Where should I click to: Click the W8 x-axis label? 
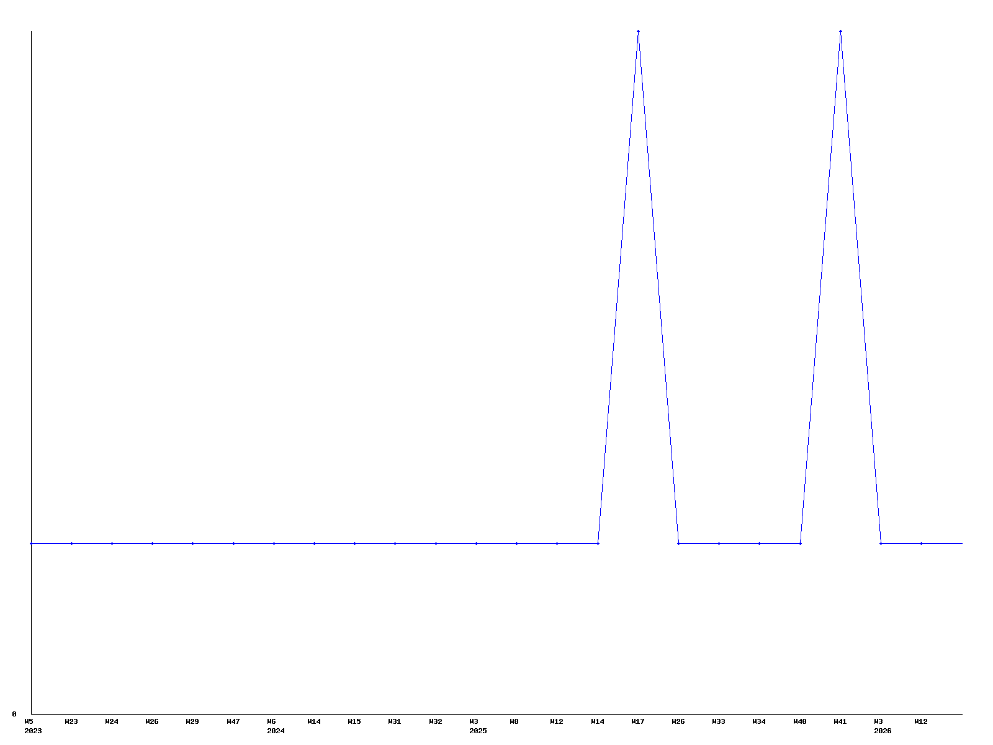[514, 721]
